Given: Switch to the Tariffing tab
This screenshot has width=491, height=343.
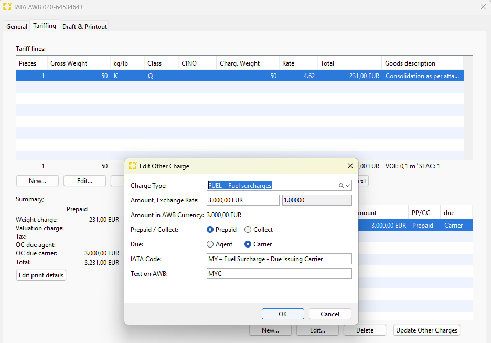Looking at the screenshot, I should tap(45, 26).
